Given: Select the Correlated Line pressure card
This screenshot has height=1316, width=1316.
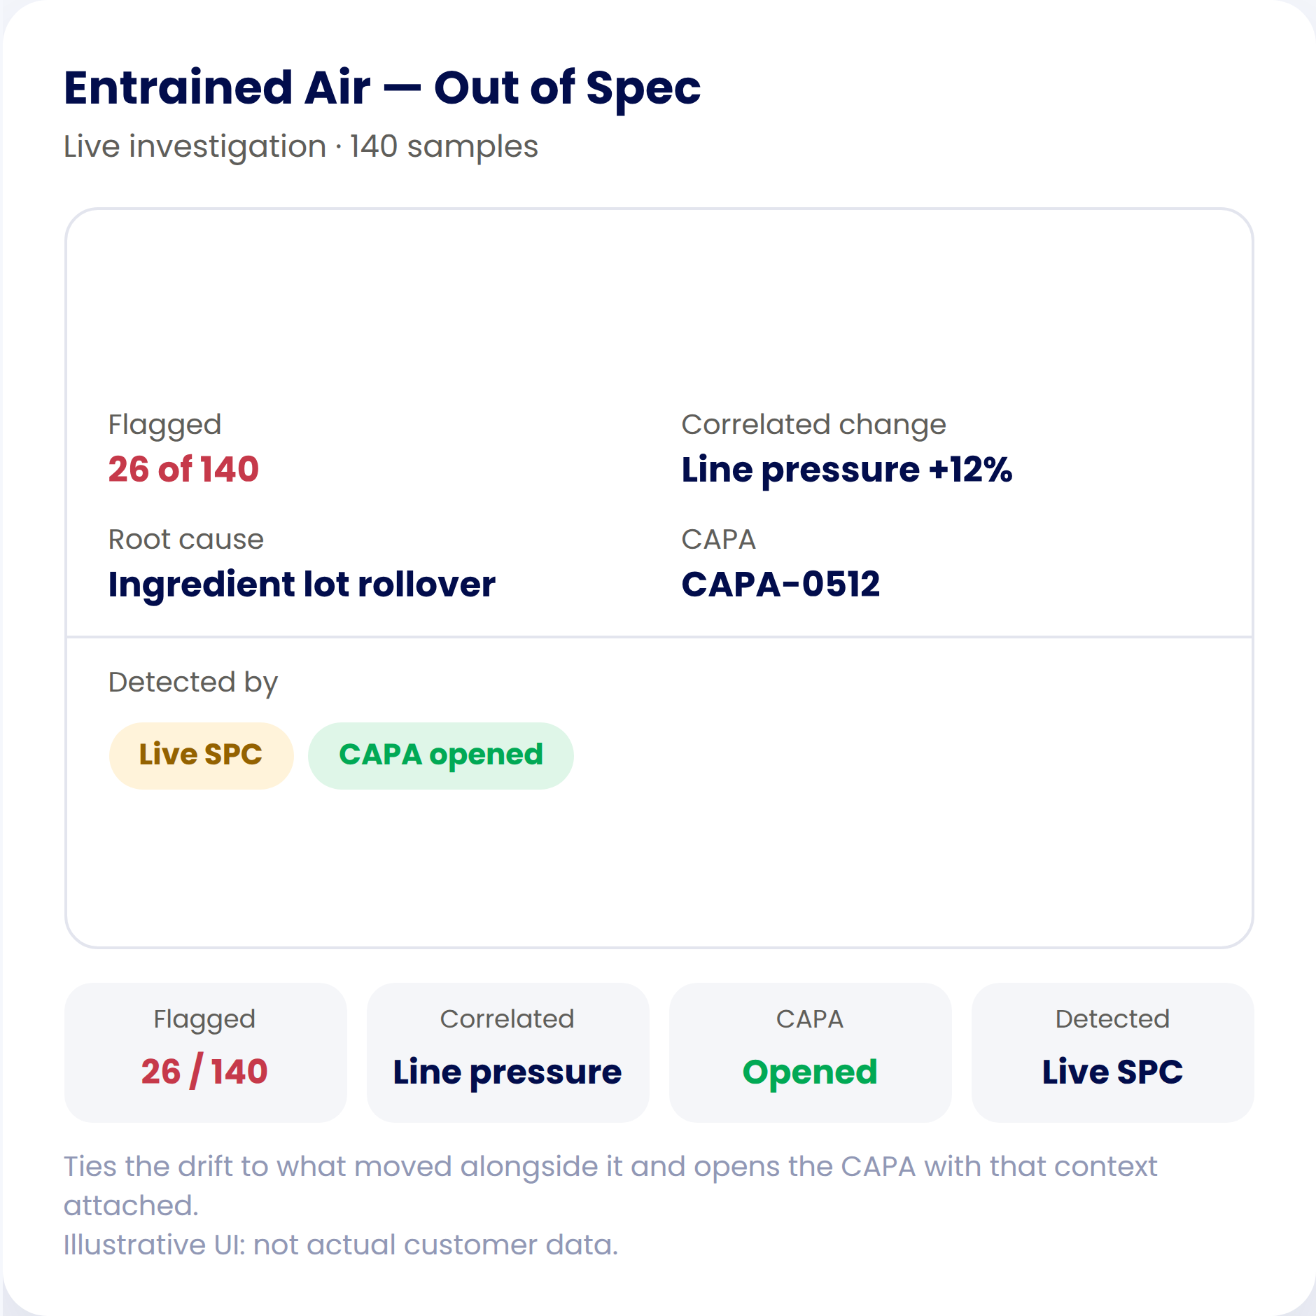Looking at the screenshot, I should (507, 1052).
